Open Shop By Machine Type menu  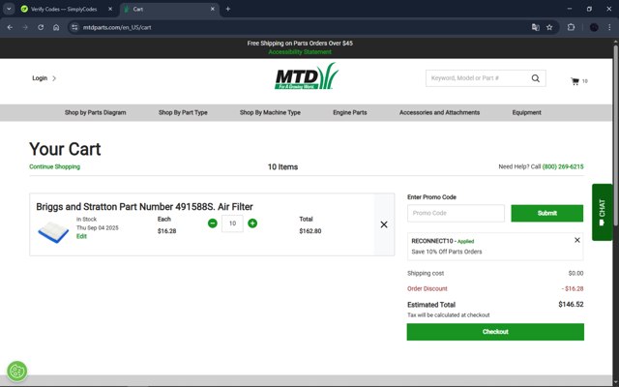(270, 112)
